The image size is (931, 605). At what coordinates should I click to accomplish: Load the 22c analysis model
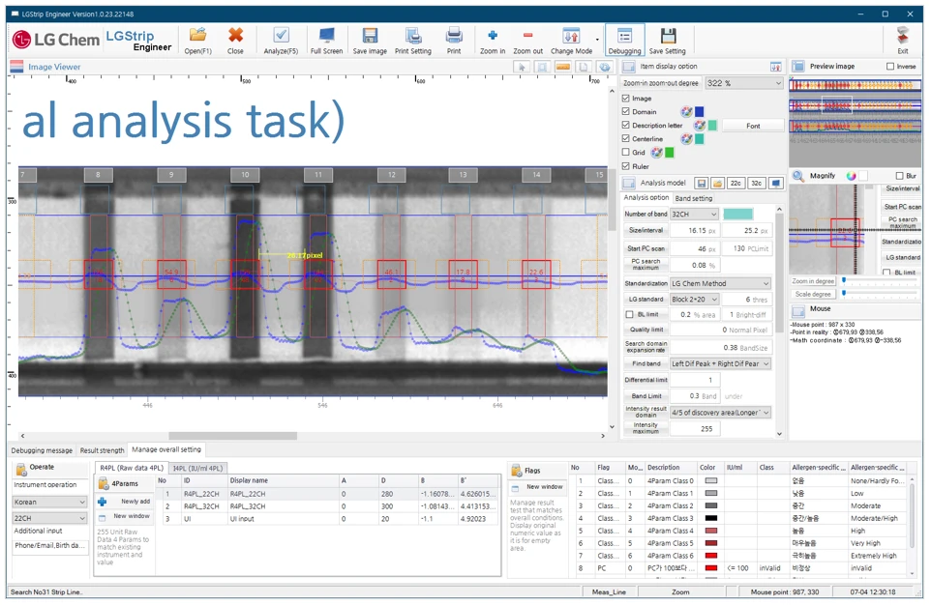(x=736, y=184)
